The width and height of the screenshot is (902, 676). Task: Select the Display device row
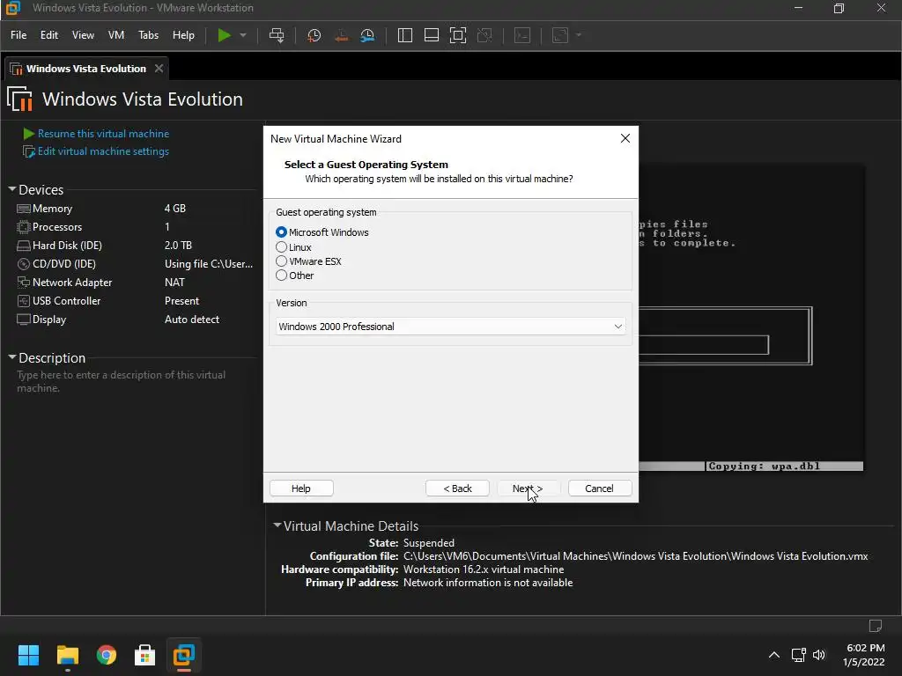[x=135, y=319]
